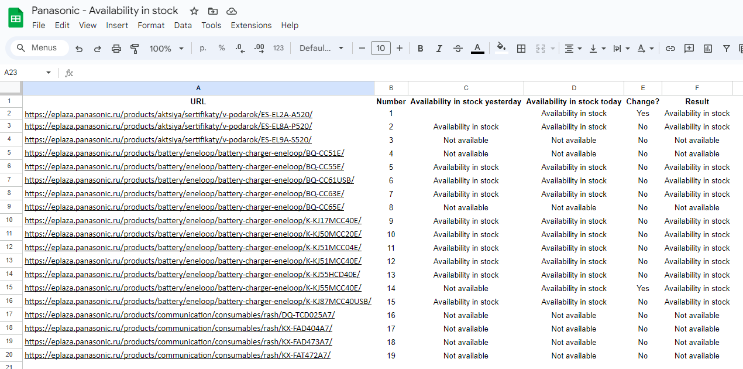Open the text wrapping dropdown
This screenshot has height=369, width=743.
pyautogui.click(x=621, y=49)
